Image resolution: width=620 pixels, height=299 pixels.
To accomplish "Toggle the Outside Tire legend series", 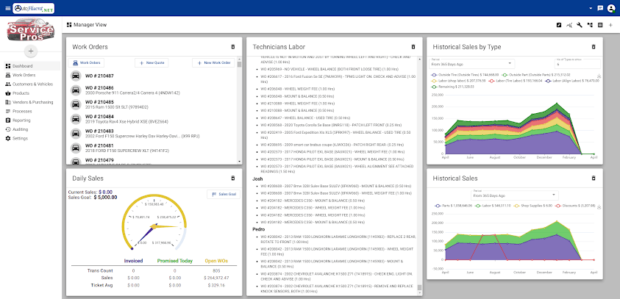I will click(x=465, y=75).
